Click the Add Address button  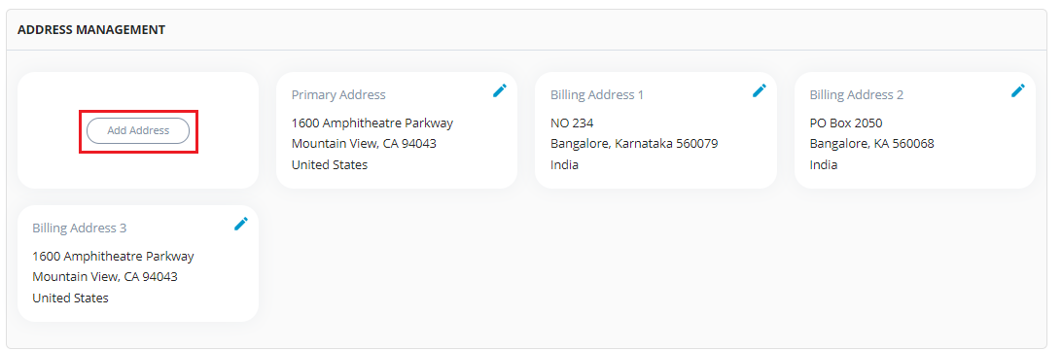point(138,130)
